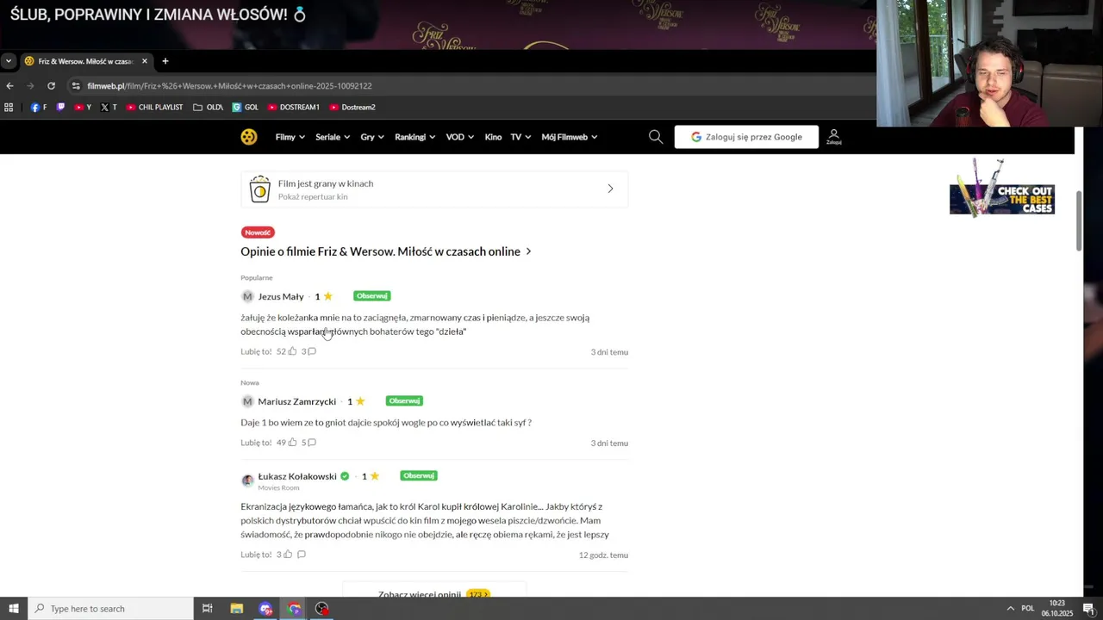Open File Explorer from taskbar

pyautogui.click(x=237, y=609)
